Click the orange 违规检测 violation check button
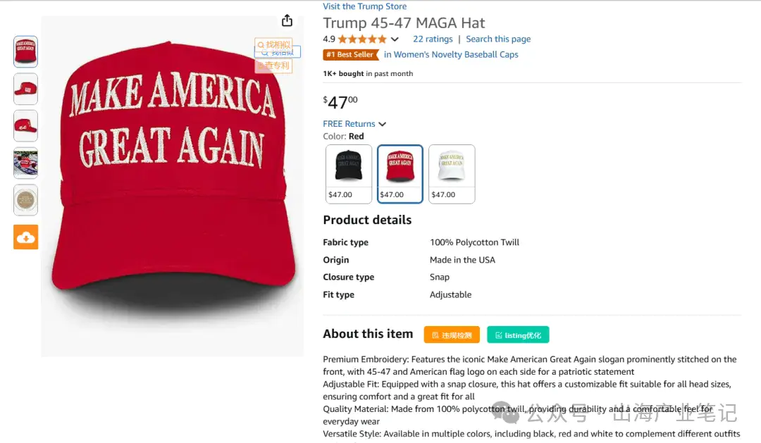The height and width of the screenshot is (443, 761). pos(452,335)
